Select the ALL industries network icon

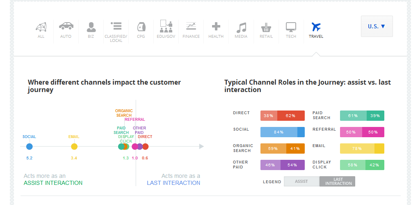[41, 27]
